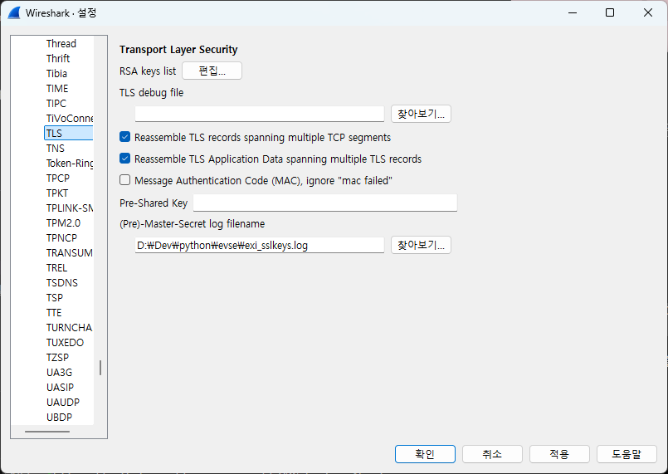Browse for the Master-Secret log file
Screen dimensions: 668x474
click(x=421, y=245)
